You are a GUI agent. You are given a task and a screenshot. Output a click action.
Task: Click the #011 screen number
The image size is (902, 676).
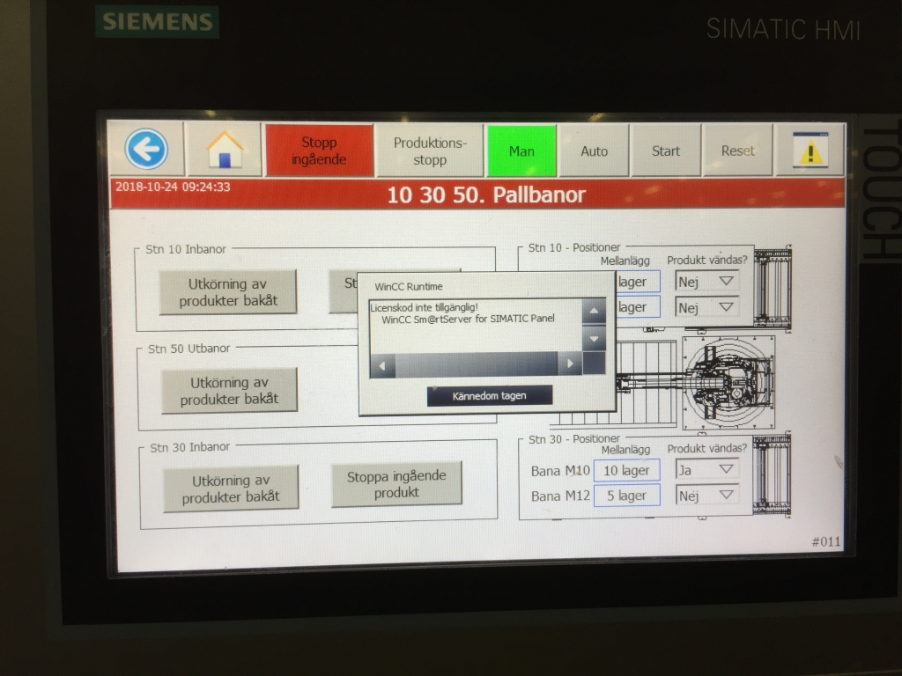point(826,541)
